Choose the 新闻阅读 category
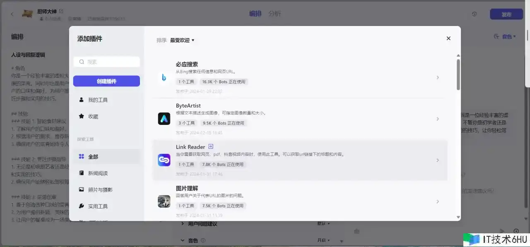The width and height of the screenshot is (530, 247). pyautogui.click(x=98, y=173)
